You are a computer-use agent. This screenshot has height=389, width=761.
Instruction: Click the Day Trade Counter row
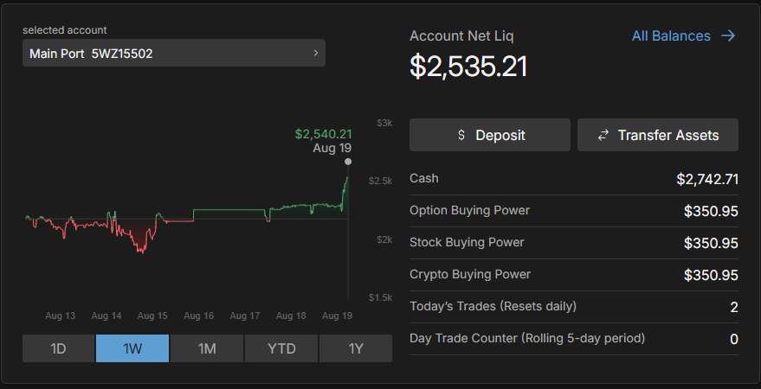(x=573, y=338)
